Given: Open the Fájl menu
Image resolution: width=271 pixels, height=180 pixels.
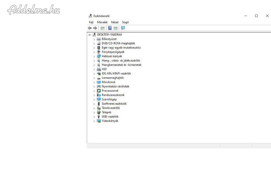Looking at the screenshot, I should [91, 22].
